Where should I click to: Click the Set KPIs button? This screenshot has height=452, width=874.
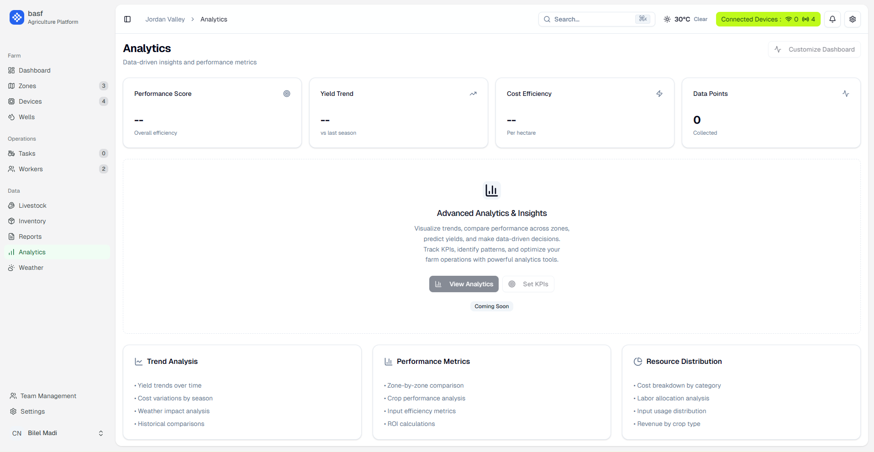pos(528,284)
